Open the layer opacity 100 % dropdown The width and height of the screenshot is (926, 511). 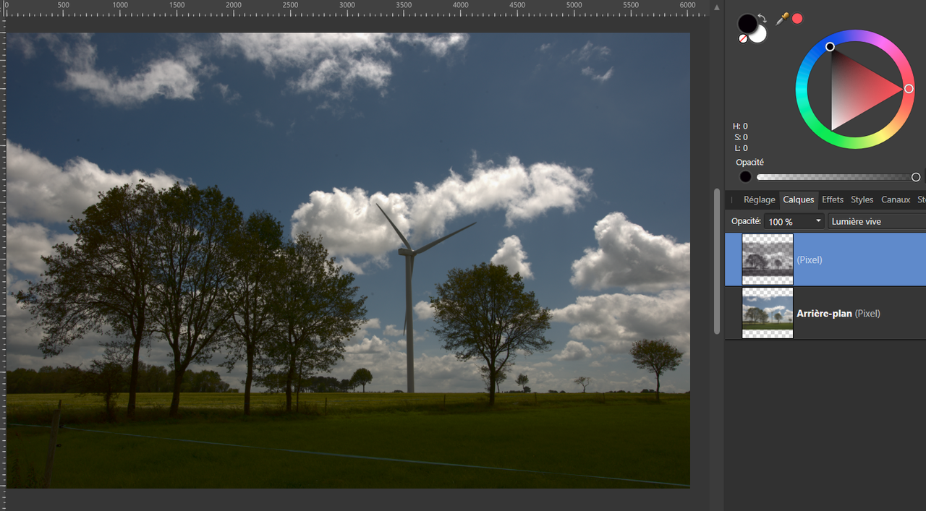coord(794,221)
